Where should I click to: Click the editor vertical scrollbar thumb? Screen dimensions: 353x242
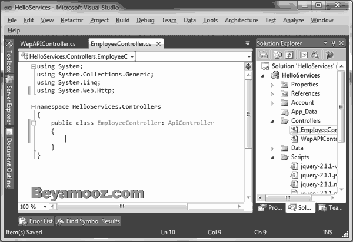tap(248, 114)
